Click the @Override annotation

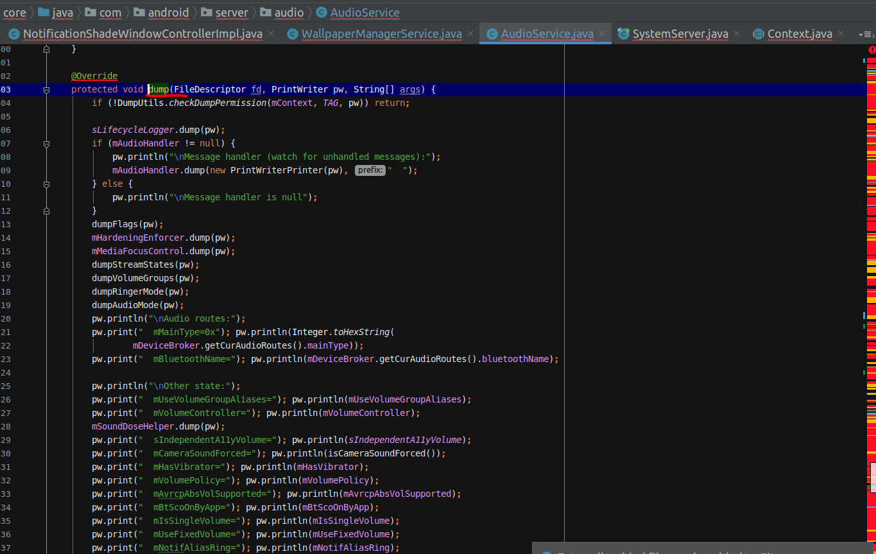[x=94, y=76]
